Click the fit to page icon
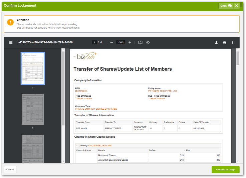Image resolution: width=246 pixels, height=178 pixels. click(140, 42)
